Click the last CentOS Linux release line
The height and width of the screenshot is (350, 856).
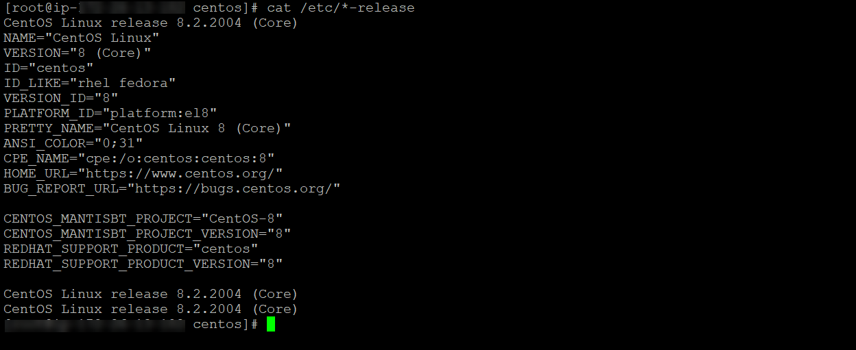tap(151, 309)
